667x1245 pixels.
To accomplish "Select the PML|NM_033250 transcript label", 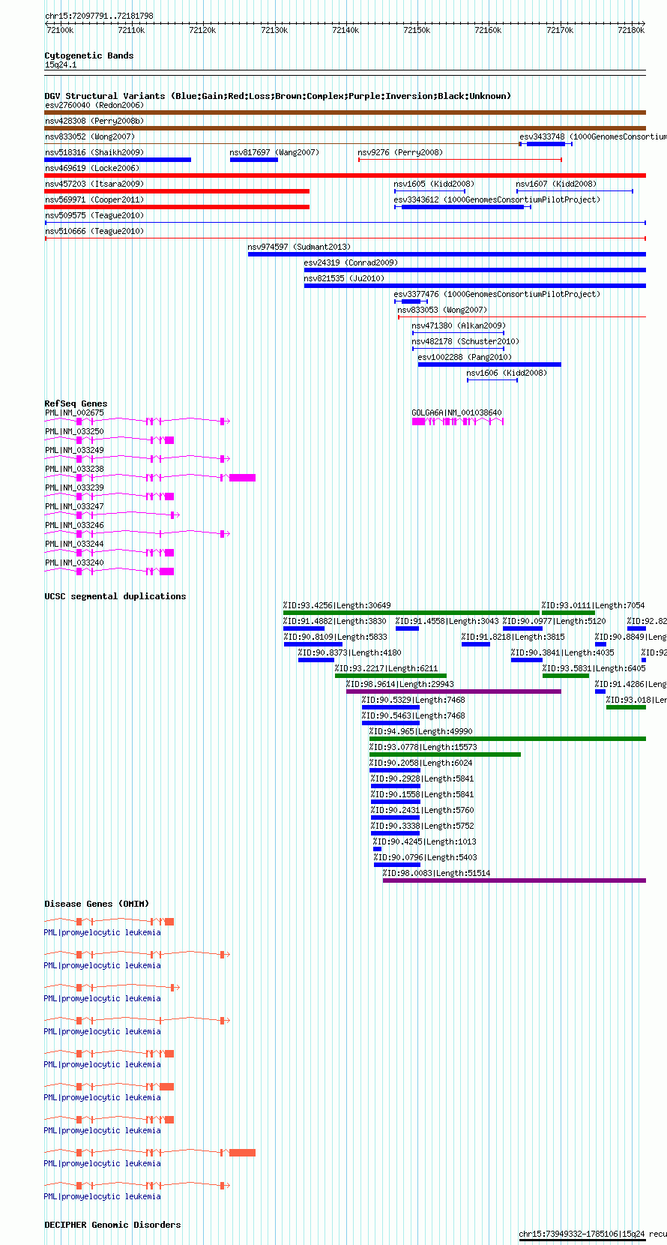I will tap(74, 431).
